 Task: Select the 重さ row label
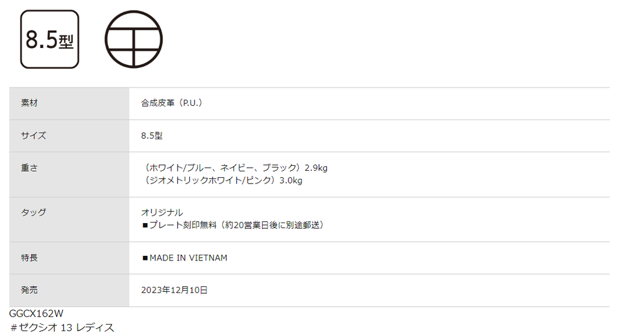30,168
